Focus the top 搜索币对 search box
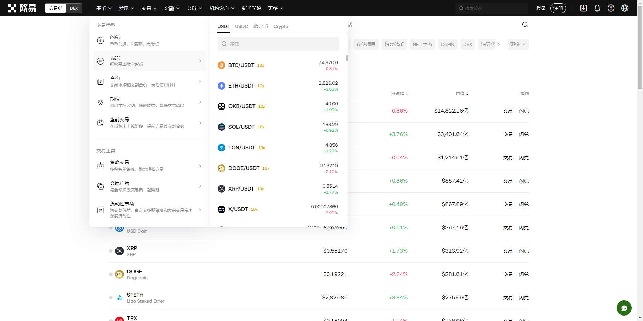This screenshot has height=321, width=643. 491,8
